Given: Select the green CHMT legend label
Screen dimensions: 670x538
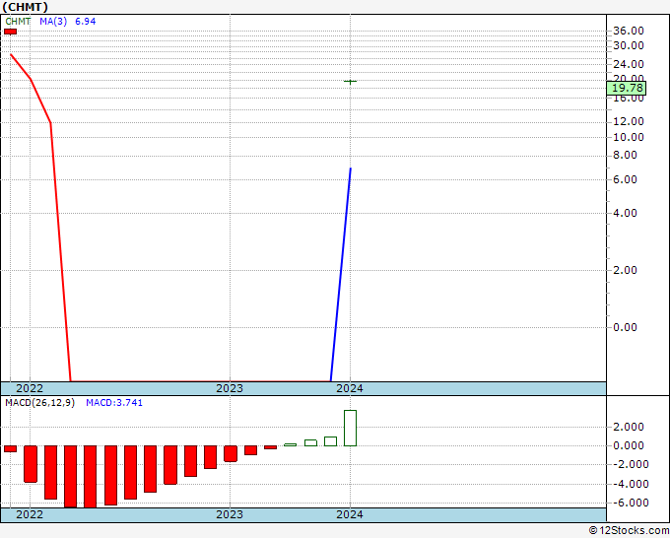Looking at the screenshot, I should point(18,22).
